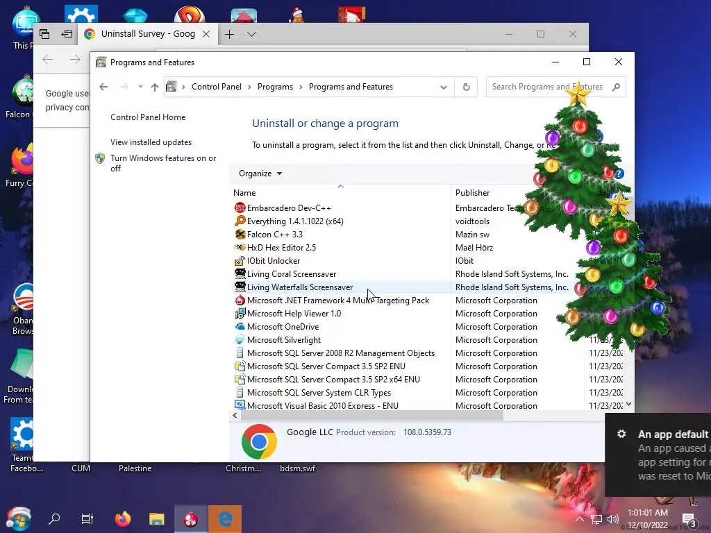Viewport: 711px width, 533px height.
Task: Click the volume speaker tray icon
Action: point(612,519)
